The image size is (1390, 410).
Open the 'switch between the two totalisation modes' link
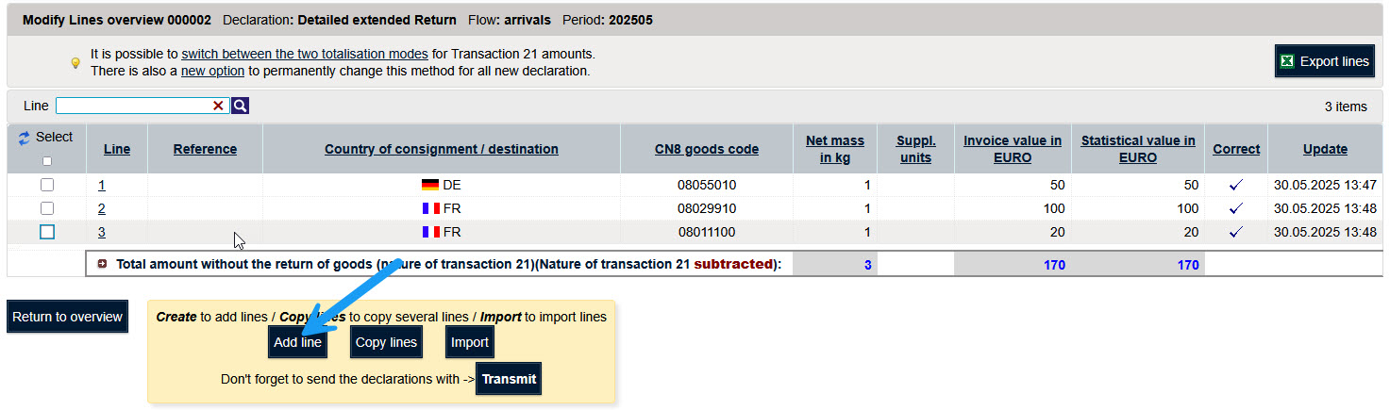point(305,54)
